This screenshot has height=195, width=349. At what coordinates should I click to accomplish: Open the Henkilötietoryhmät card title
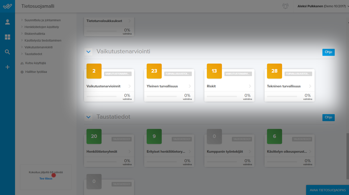pos(102,151)
